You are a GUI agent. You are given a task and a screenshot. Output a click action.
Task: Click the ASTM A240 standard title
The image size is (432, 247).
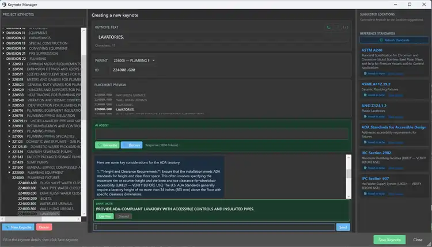pyautogui.click(x=372, y=50)
